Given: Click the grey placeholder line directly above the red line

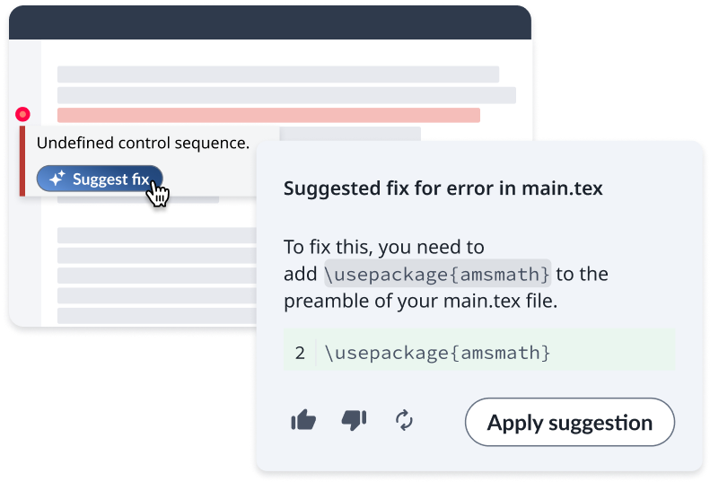Looking at the screenshot, I should coord(286,95).
